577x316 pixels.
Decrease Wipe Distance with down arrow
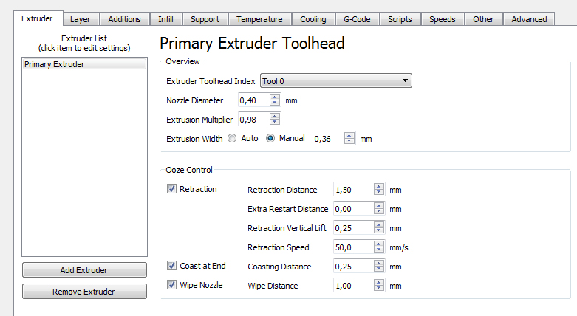coord(379,288)
